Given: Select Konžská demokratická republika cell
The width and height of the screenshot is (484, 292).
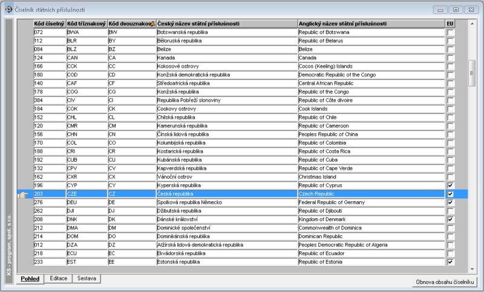Looking at the screenshot, I should [x=227, y=75].
